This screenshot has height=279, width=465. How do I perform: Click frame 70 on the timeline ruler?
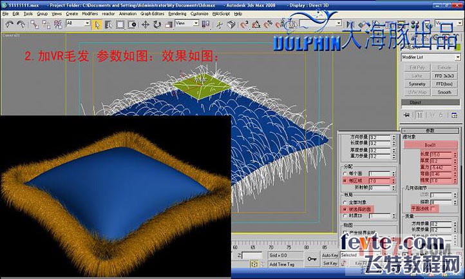[271, 247]
